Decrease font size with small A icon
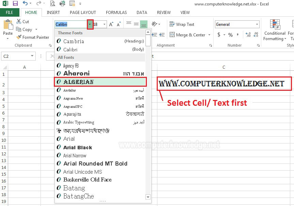 [x=119, y=24]
